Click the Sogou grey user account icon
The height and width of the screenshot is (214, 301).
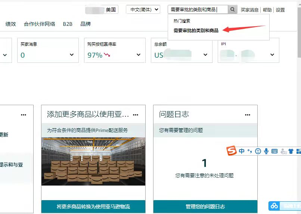click(x=283, y=151)
